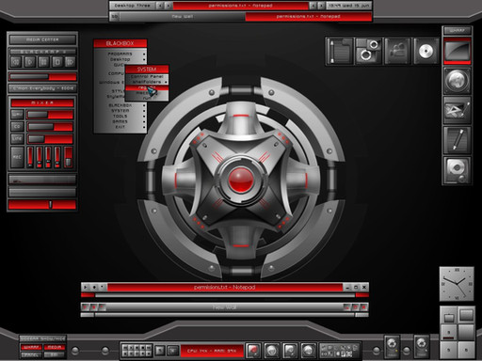Open the speaker disc icon in right dock
The width and height of the screenshot is (482, 361).
tap(457, 170)
